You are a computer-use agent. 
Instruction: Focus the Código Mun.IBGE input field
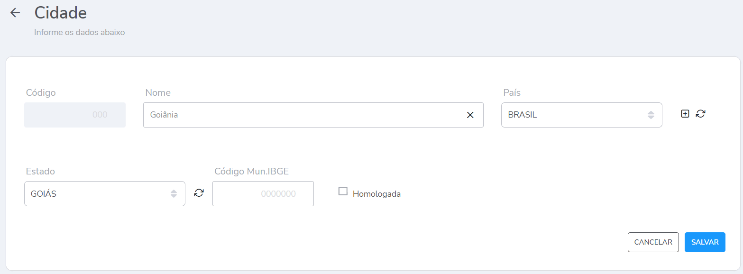pyautogui.click(x=263, y=193)
